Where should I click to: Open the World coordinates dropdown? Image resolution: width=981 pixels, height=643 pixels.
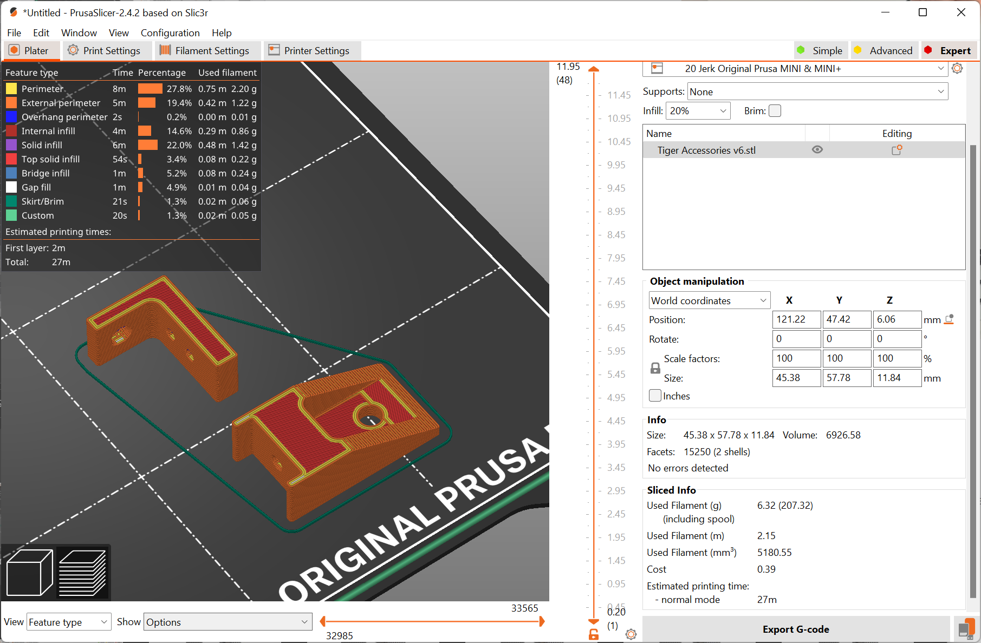[709, 300]
